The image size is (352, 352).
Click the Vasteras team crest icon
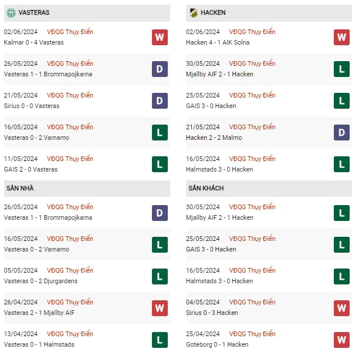11,13
